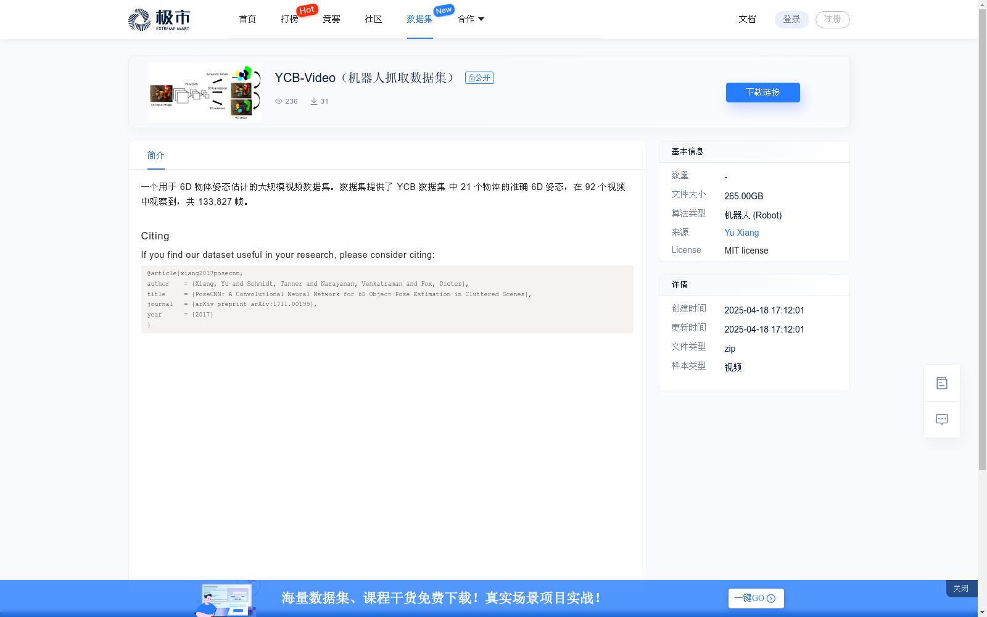The height and width of the screenshot is (617, 987).
Task: Click the Extreme Mart logo
Action: tap(159, 20)
